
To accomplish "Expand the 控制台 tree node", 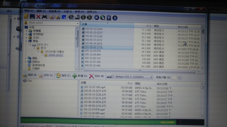I will (26, 62).
